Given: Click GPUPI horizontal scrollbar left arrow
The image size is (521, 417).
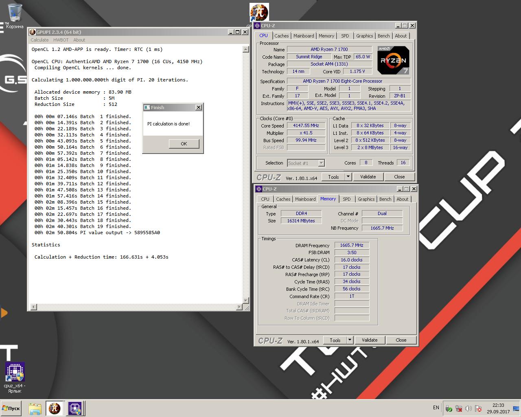Looking at the screenshot, I should tap(34, 307).
